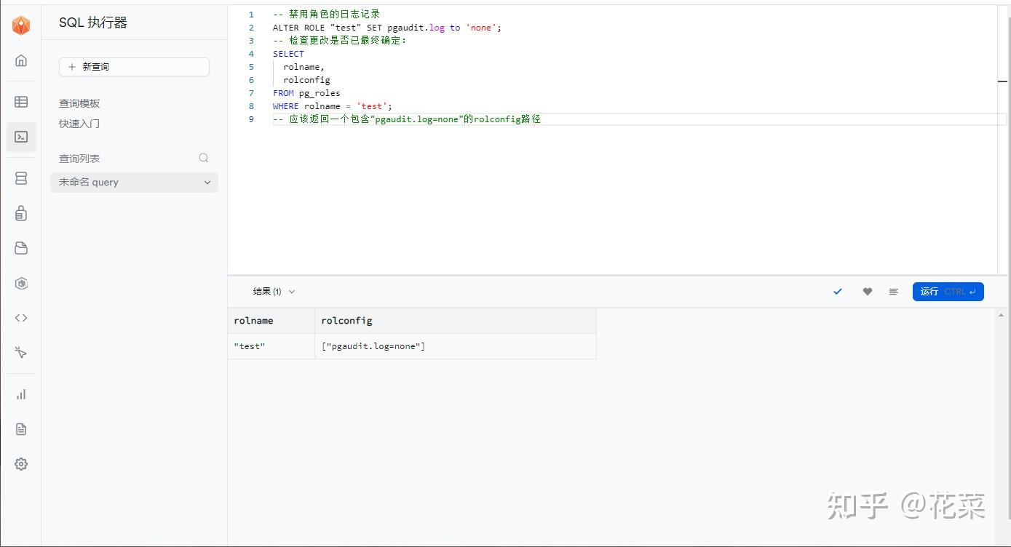The image size is (1011, 547).
Task: Click the rolname column header
Action: click(x=271, y=321)
